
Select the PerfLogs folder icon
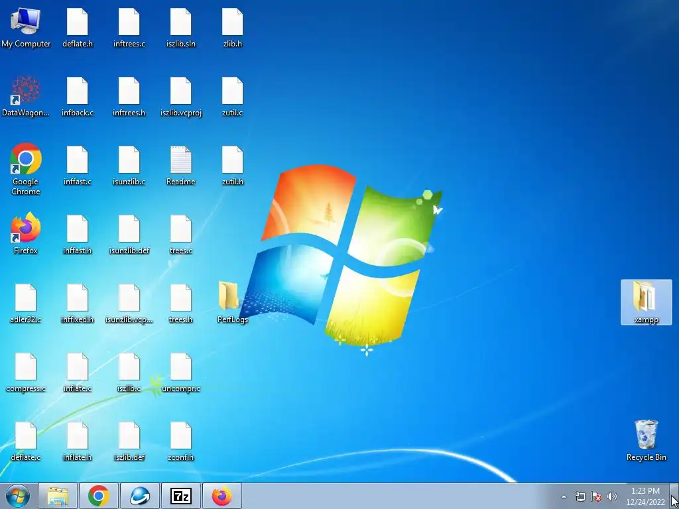click(233, 302)
